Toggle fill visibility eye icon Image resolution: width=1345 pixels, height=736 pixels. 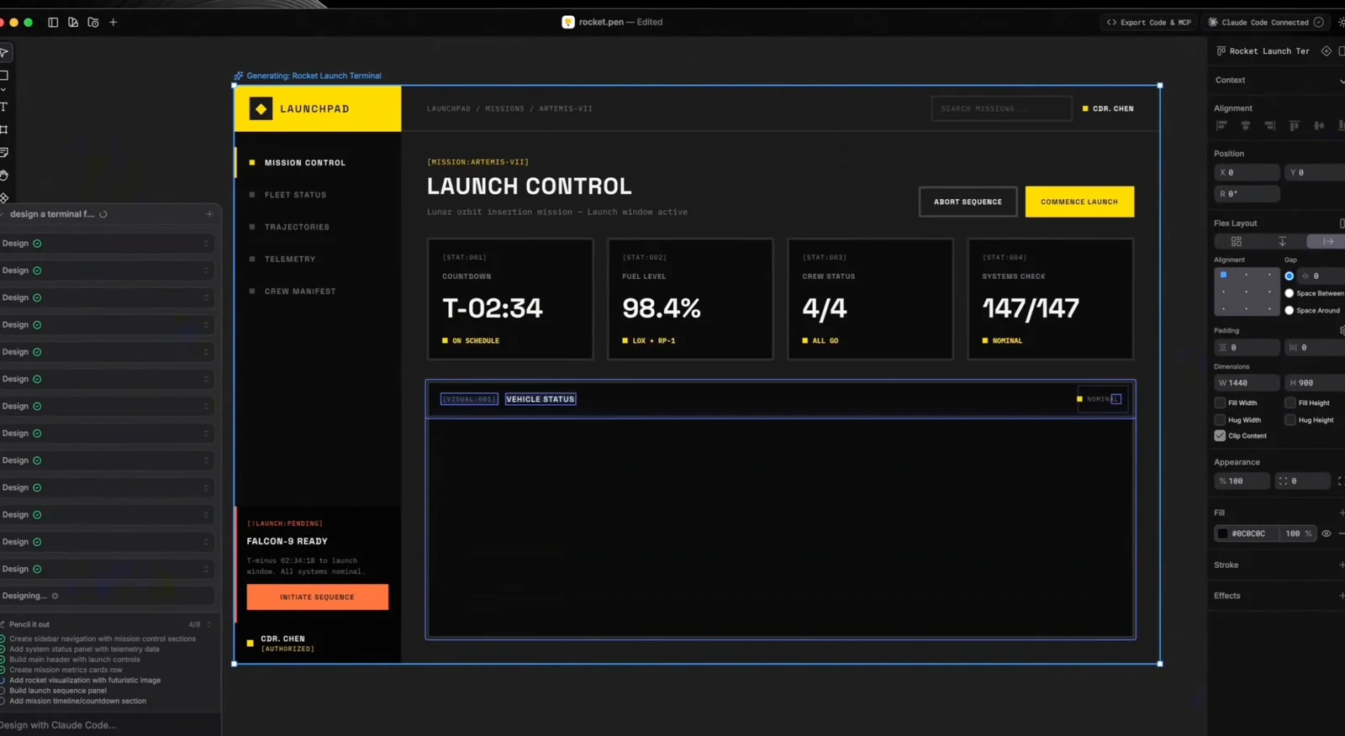[1327, 534]
